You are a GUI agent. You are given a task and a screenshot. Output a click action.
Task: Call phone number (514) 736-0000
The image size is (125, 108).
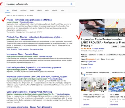coord(91,62)
